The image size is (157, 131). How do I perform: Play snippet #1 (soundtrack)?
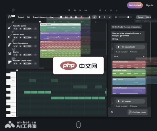click(x=118, y=47)
